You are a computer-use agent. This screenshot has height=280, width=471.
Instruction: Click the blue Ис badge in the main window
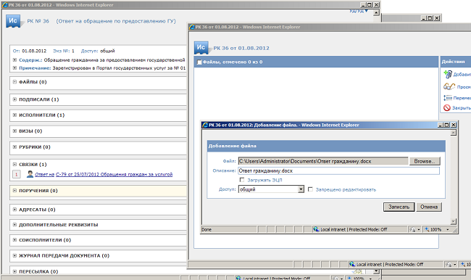(x=13, y=21)
